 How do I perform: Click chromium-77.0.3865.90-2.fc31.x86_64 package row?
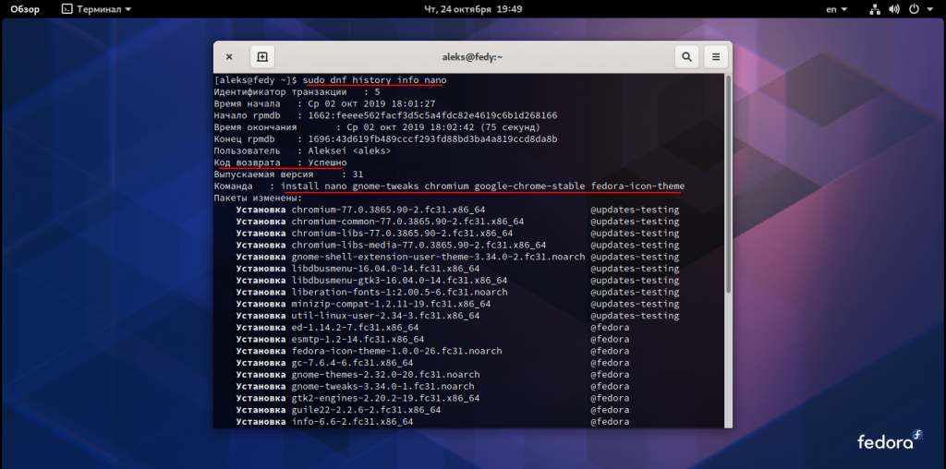pos(458,210)
